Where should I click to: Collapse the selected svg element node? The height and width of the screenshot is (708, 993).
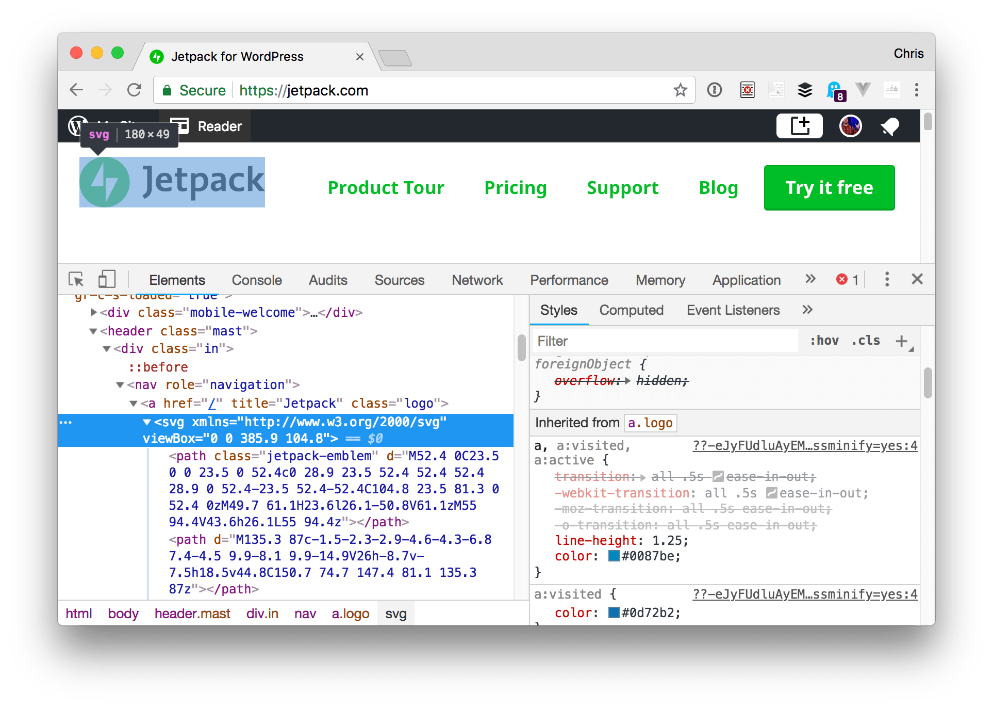point(147,422)
